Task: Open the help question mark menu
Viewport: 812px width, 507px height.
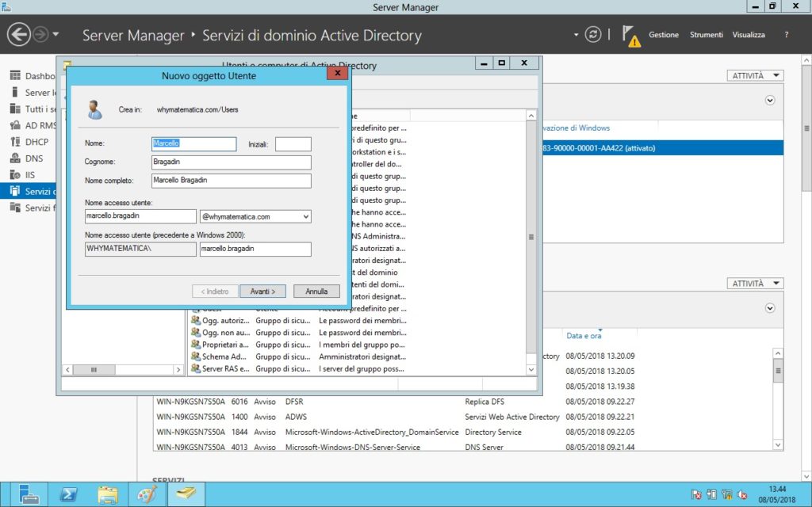Action: tap(786, 35)
